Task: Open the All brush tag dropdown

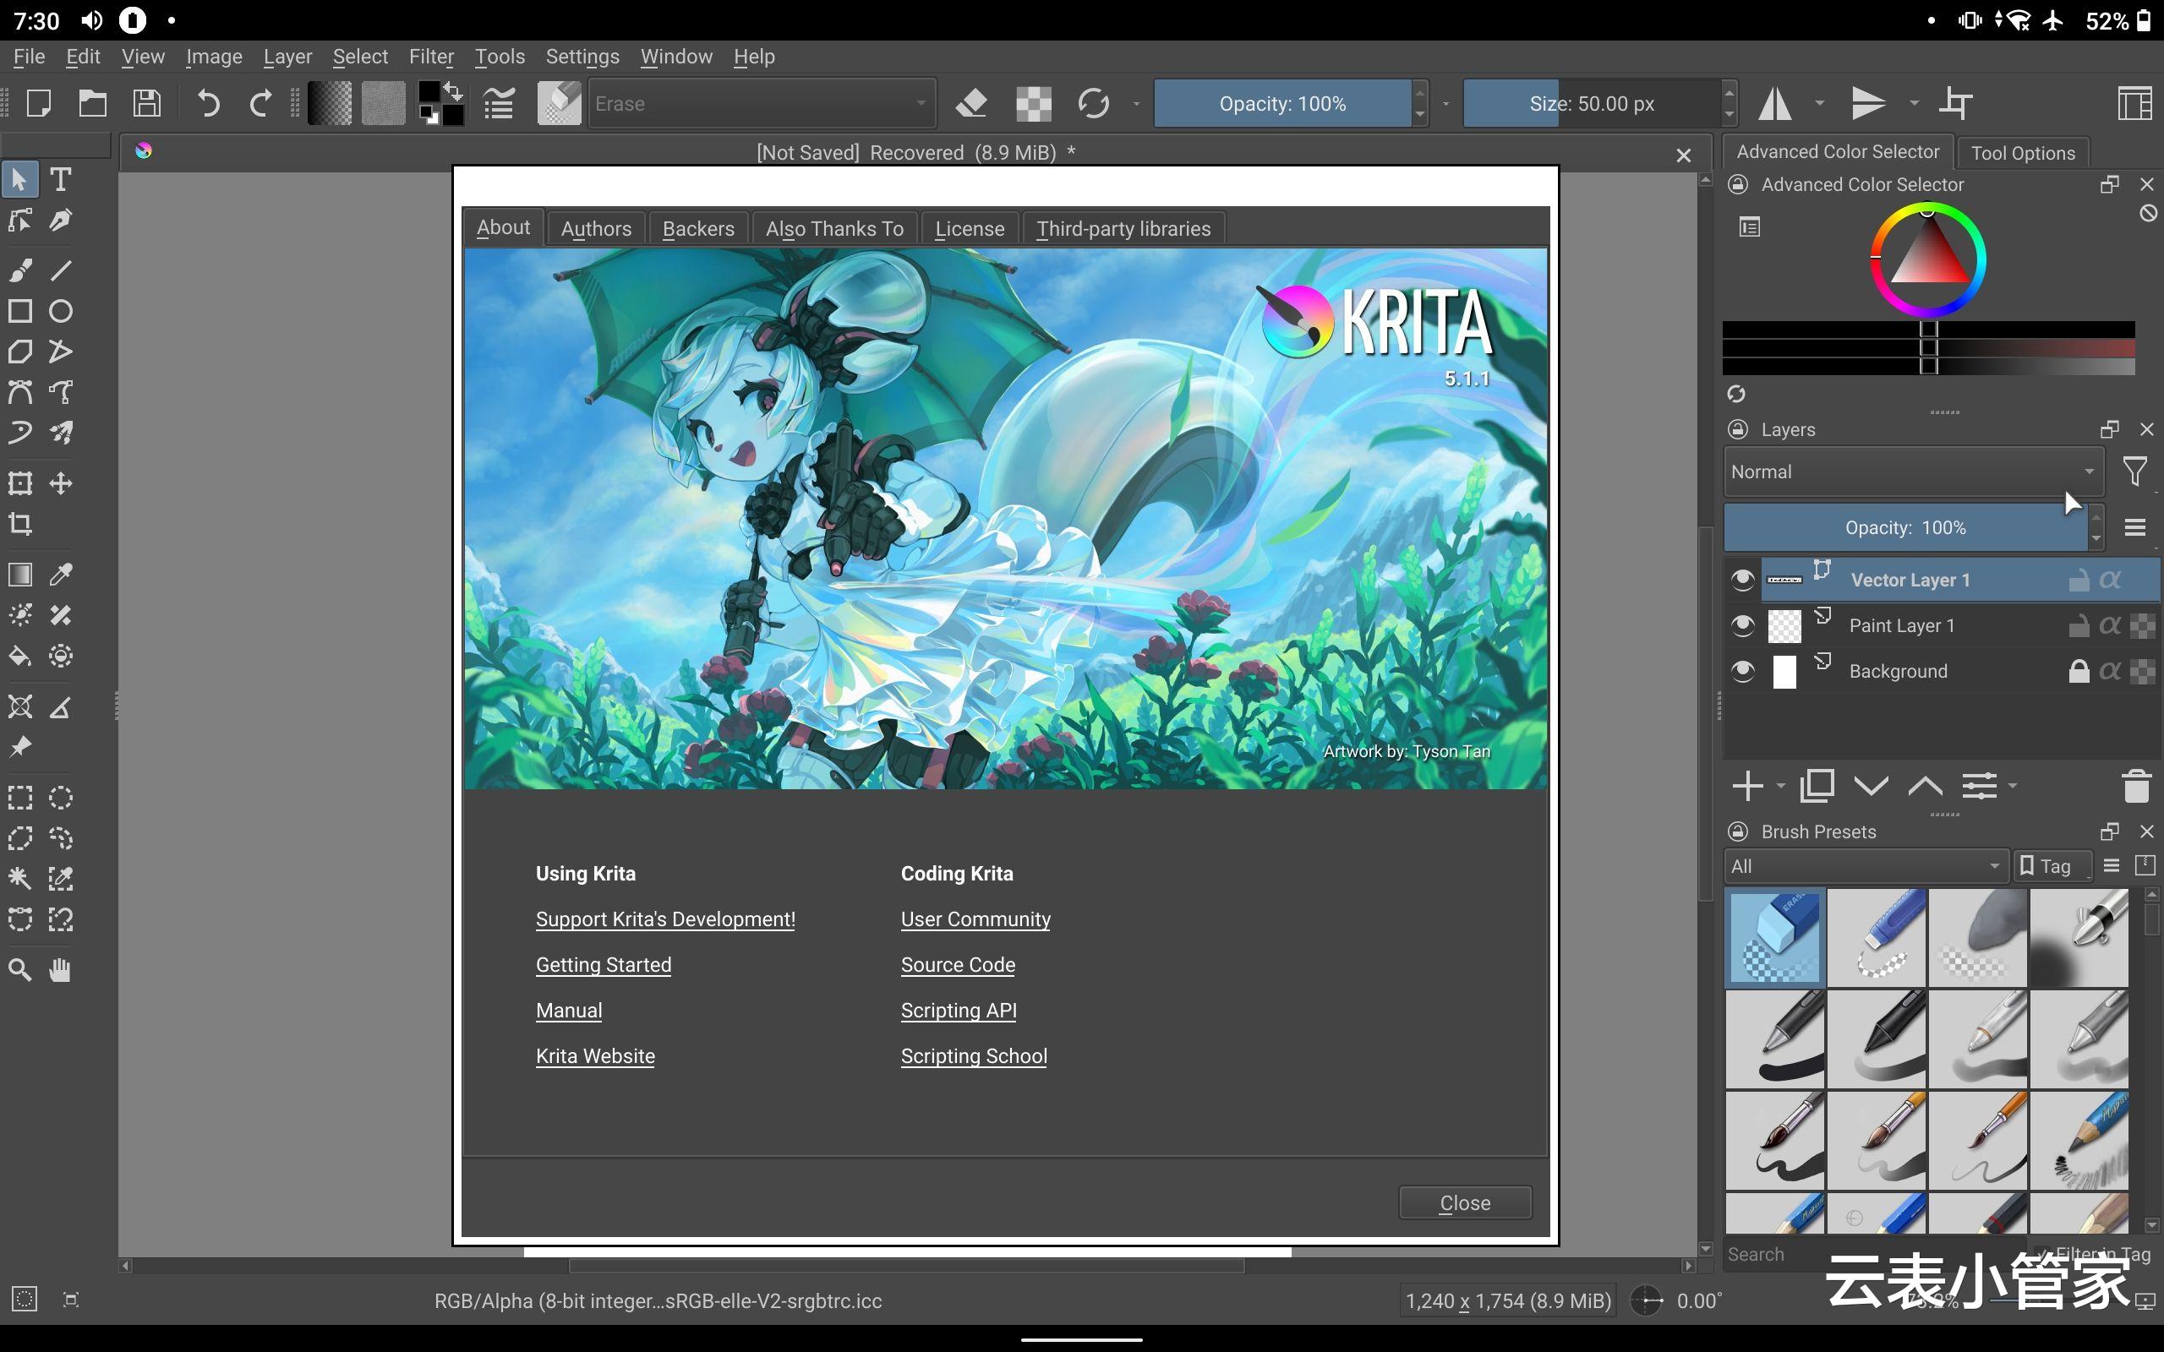Action: (1865, 865)
